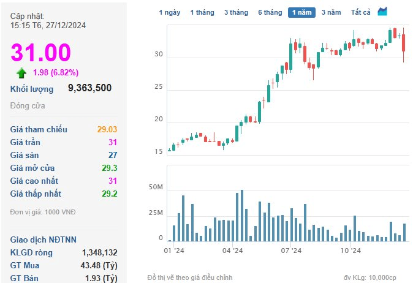Click the Giá trần row label
This screenshot has width=413, height=283.
point(25,142)
